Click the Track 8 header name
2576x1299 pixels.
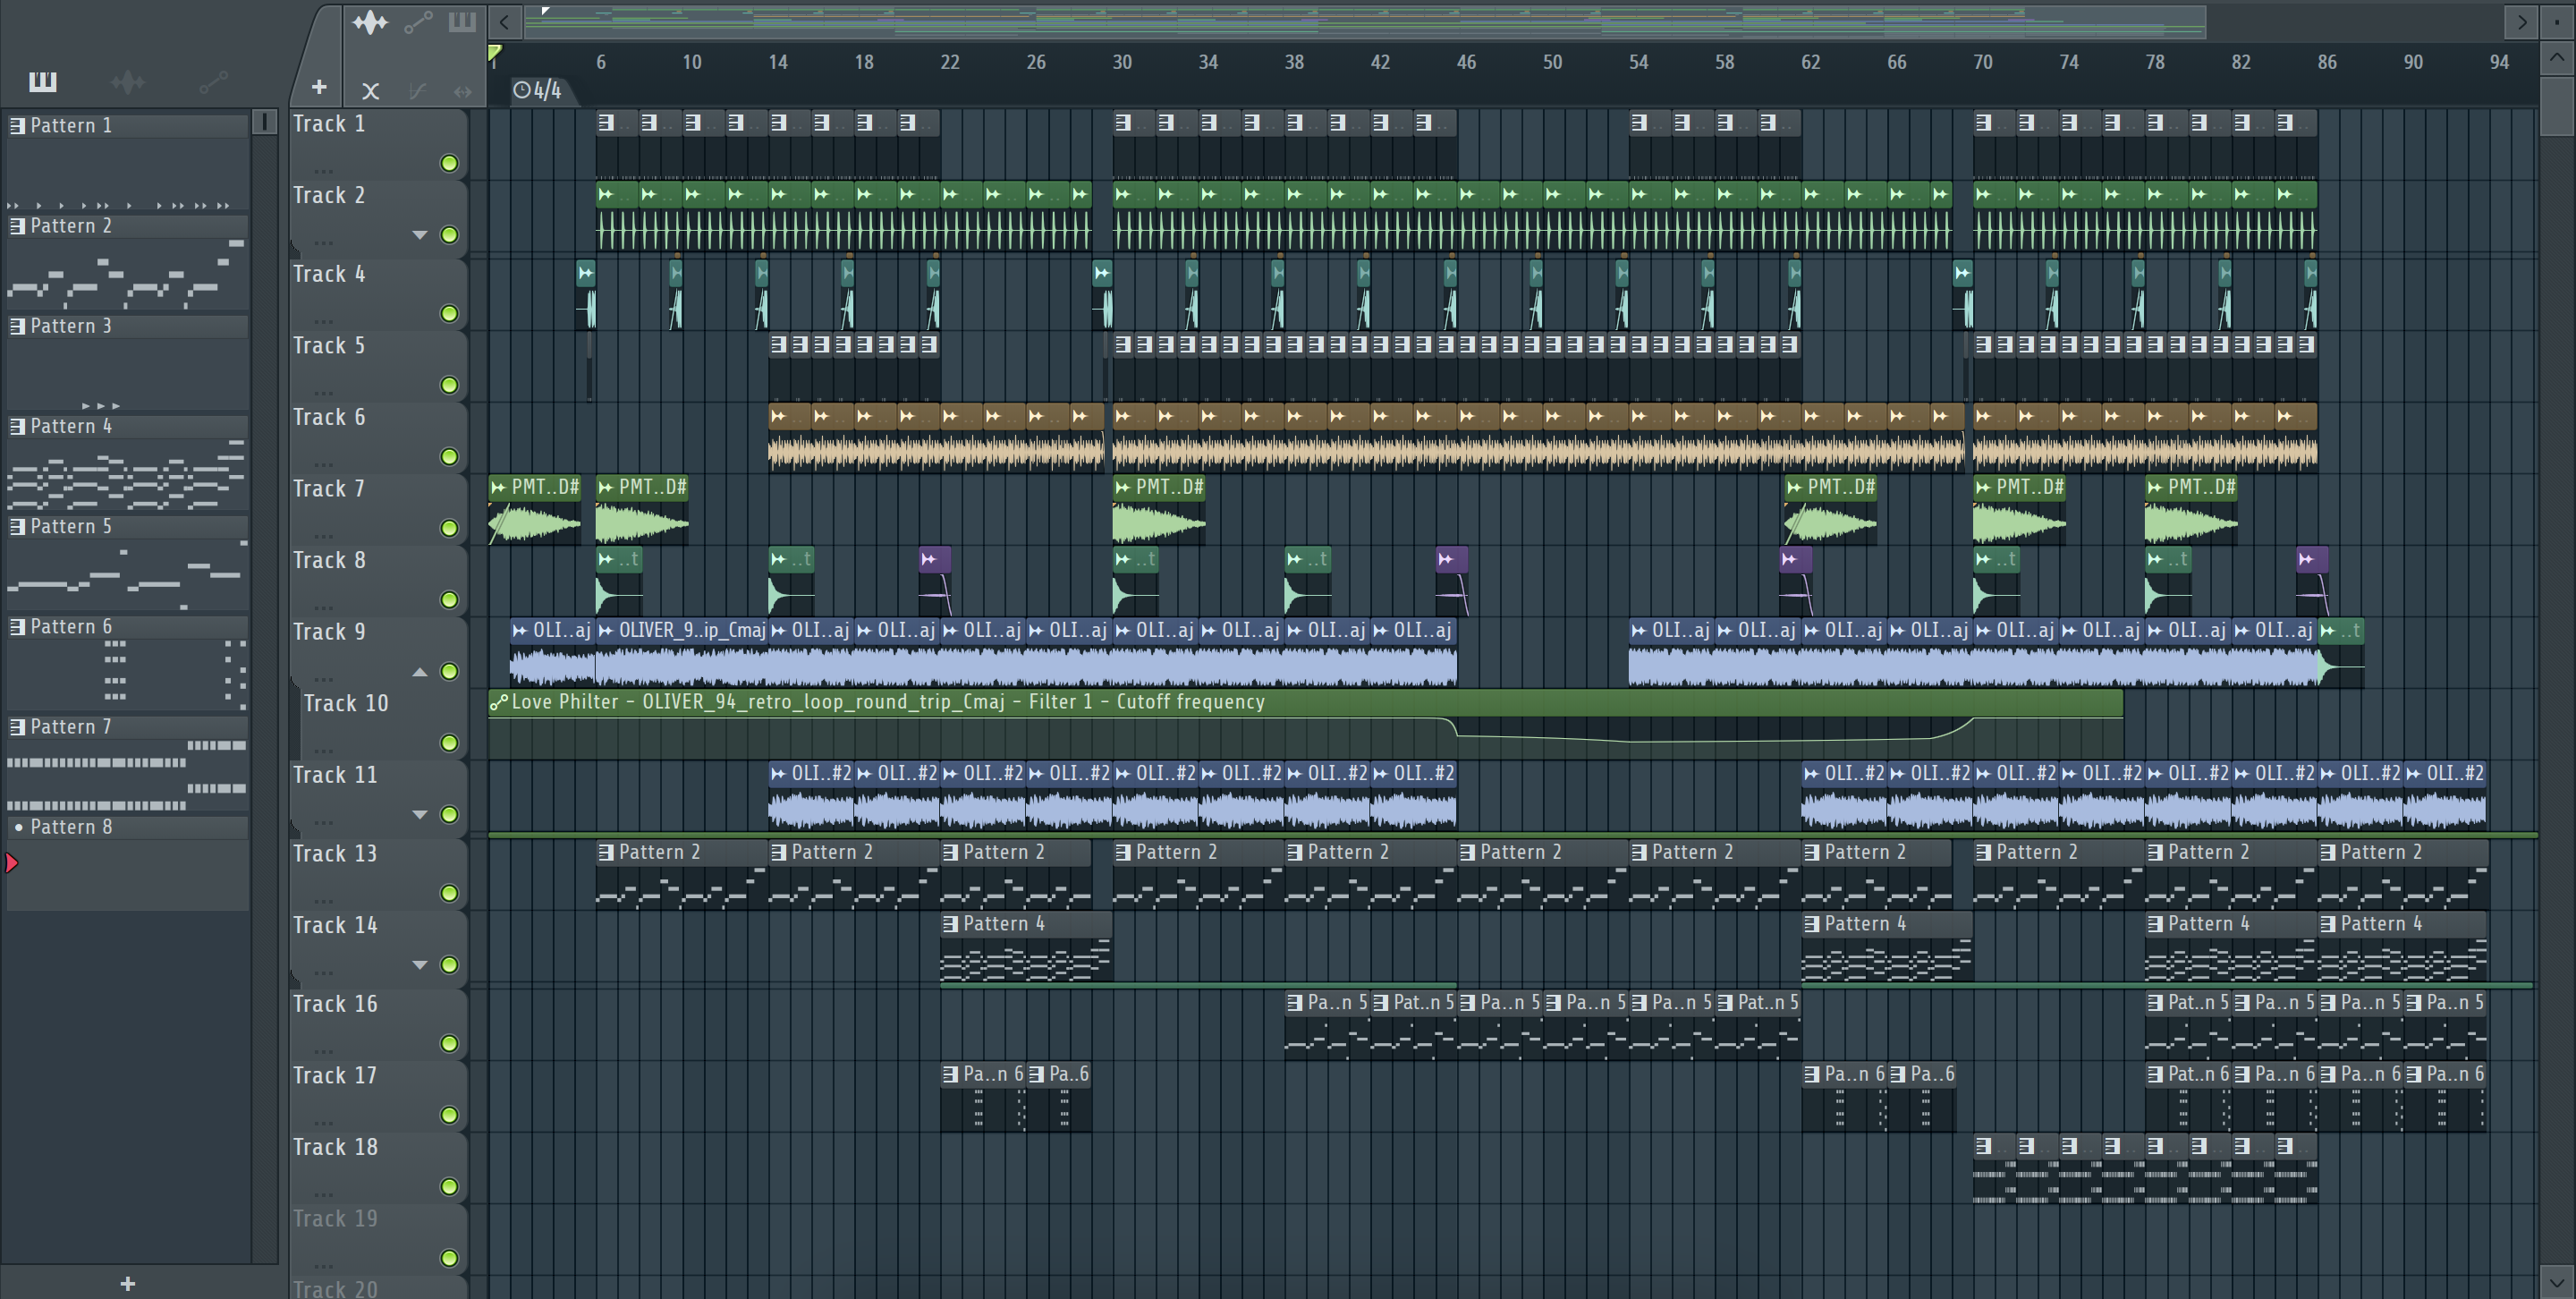coord(329,561)
